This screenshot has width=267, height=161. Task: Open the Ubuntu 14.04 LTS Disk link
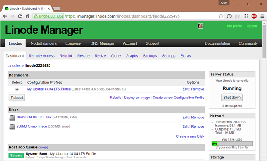pyautogui.click(x=34, y=117)
